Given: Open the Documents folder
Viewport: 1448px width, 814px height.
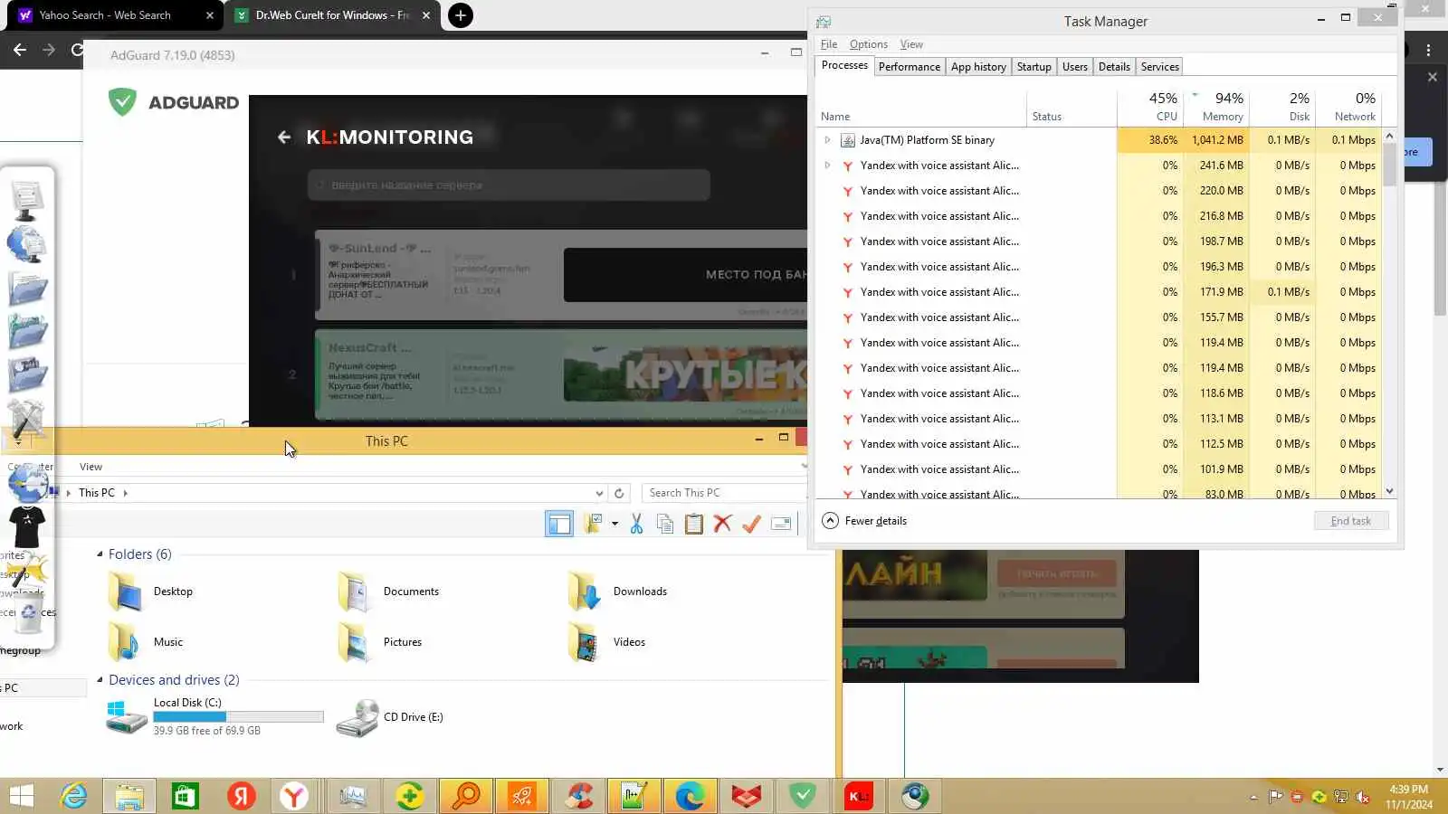Looking at the screenshot, I should point(388,592).
